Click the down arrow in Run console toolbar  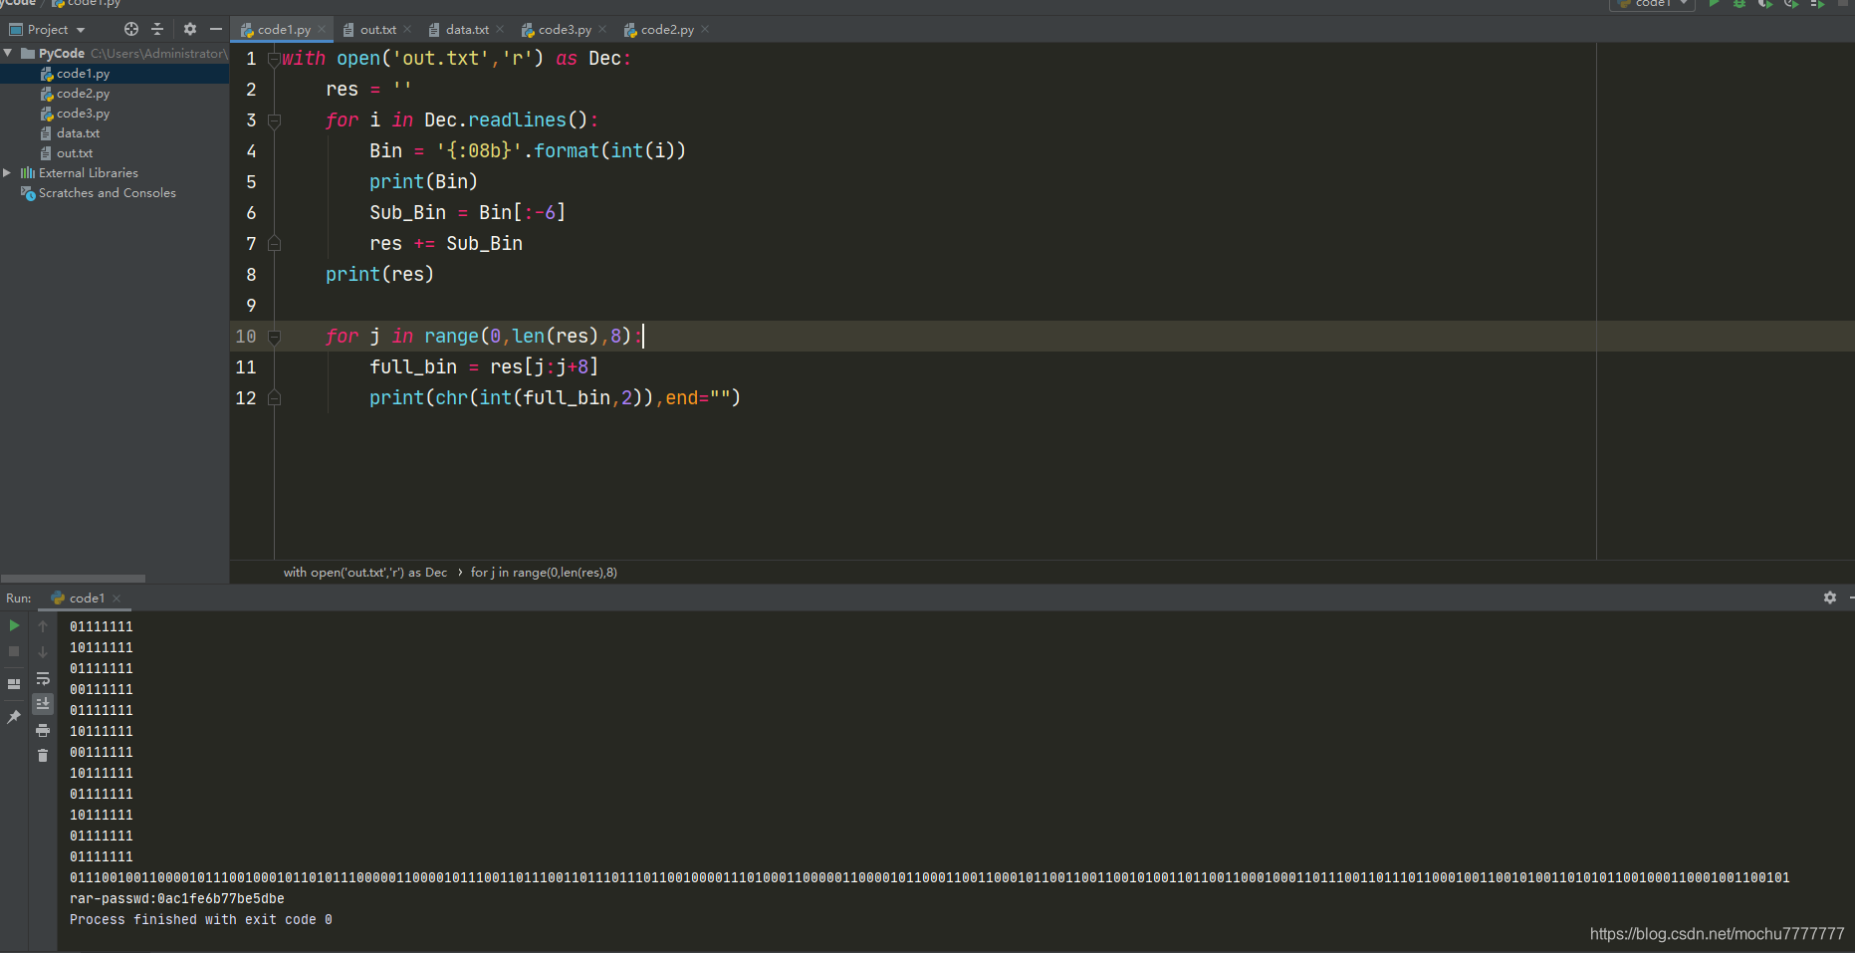coord(43,652)
